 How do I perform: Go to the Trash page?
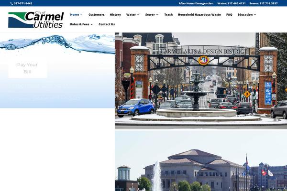168,15
